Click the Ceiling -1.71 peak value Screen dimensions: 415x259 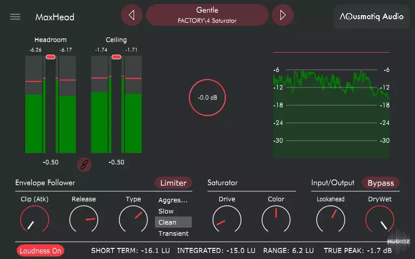(131, 50)
